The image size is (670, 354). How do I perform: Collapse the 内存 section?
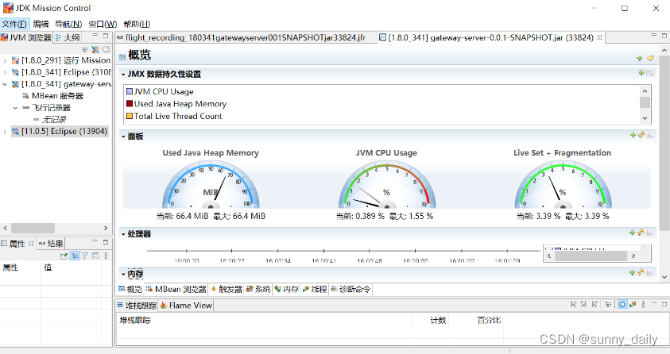(x=123, y=275)
